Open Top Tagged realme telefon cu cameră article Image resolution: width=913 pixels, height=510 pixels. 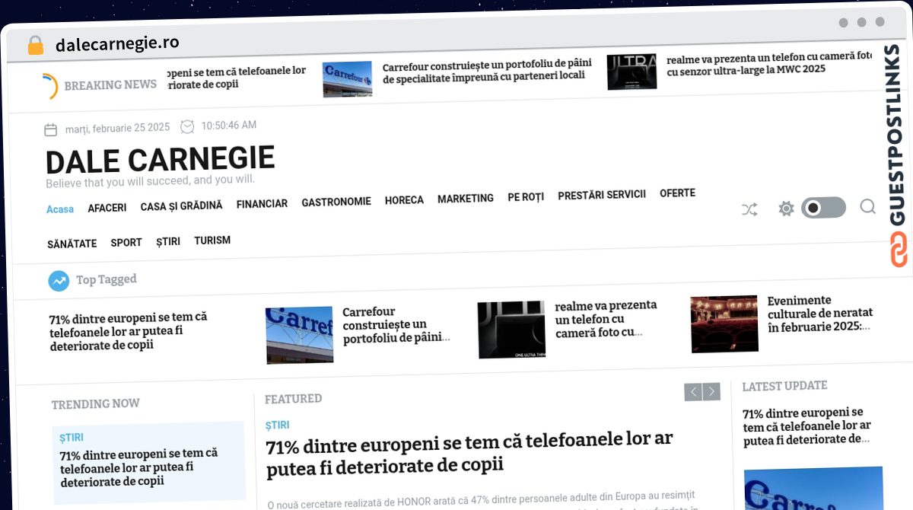[x=606, y=319]
